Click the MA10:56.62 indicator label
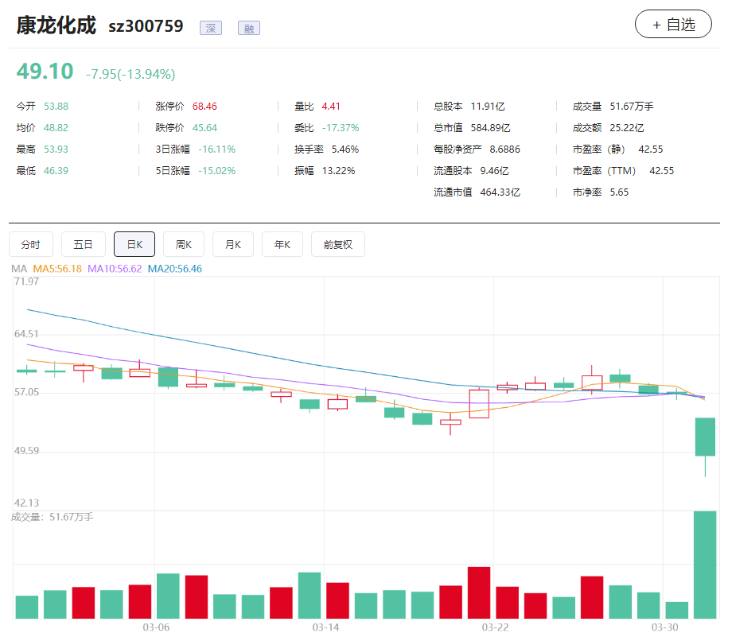The width and height of the screenshot is (732, 633). coord(115,269)
